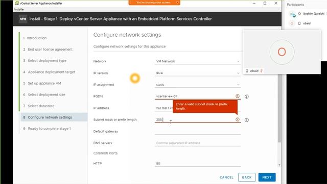The height and width of the screenshot is (184, 327).
Task: Open Appliance deployment target step
Action: (49, 72)
